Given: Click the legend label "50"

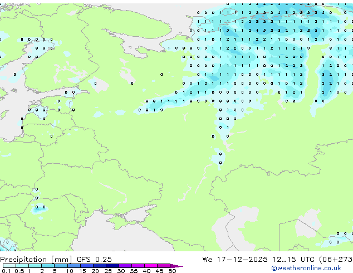Looking at the screenshot, I should point(172,271).
